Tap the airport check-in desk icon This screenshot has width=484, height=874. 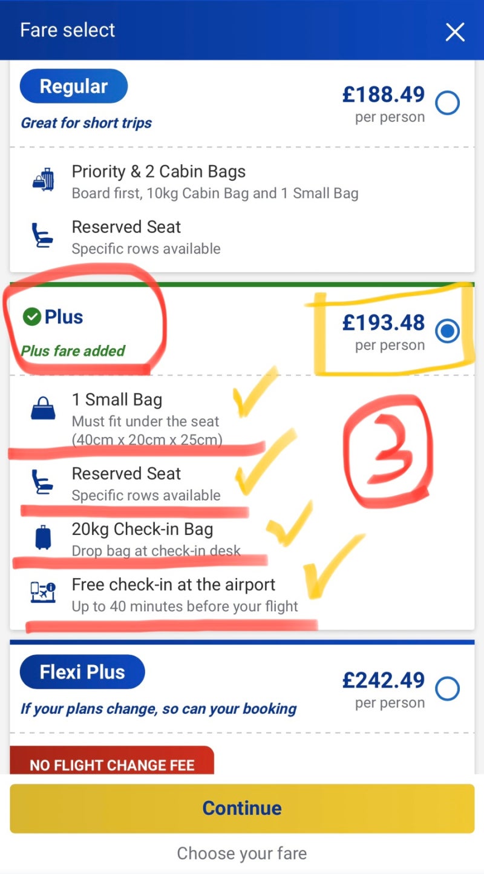[43, 593]
